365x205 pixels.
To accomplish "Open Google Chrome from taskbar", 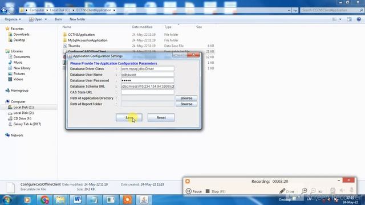I will click(44, 200).
